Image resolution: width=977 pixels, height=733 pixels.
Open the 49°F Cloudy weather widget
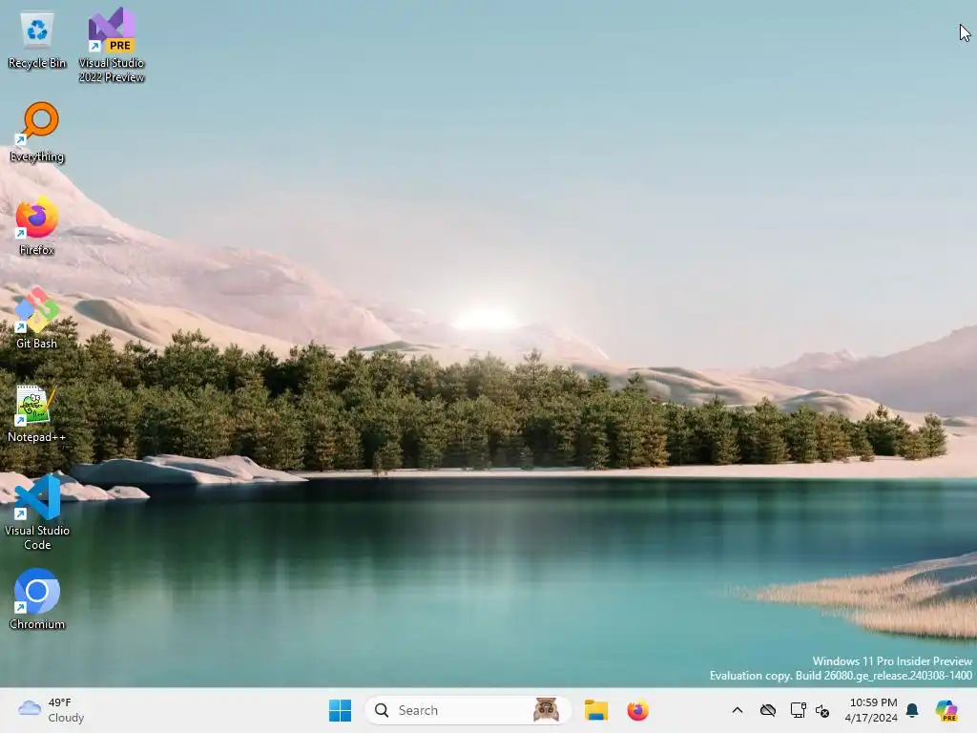pyautogui.click(x=52, y=710)
